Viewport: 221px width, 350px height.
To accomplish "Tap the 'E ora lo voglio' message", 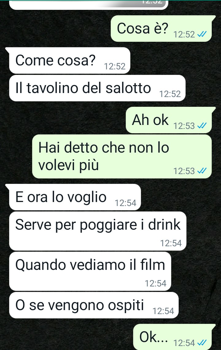I will pos(73,197).
